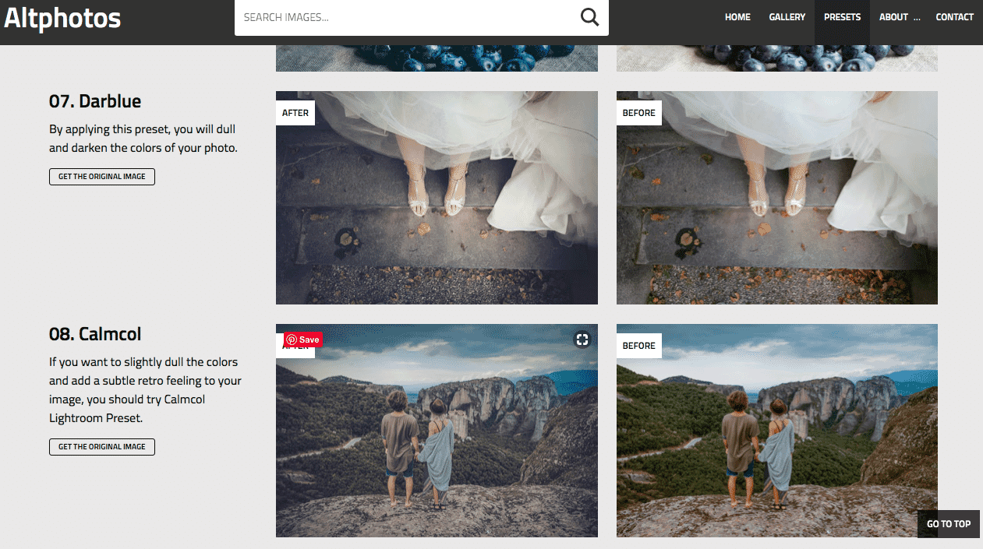This screenshot has width=983, height=549.
Task: Select the PRESETS tab in the navbar
Action: click(842, 16)
